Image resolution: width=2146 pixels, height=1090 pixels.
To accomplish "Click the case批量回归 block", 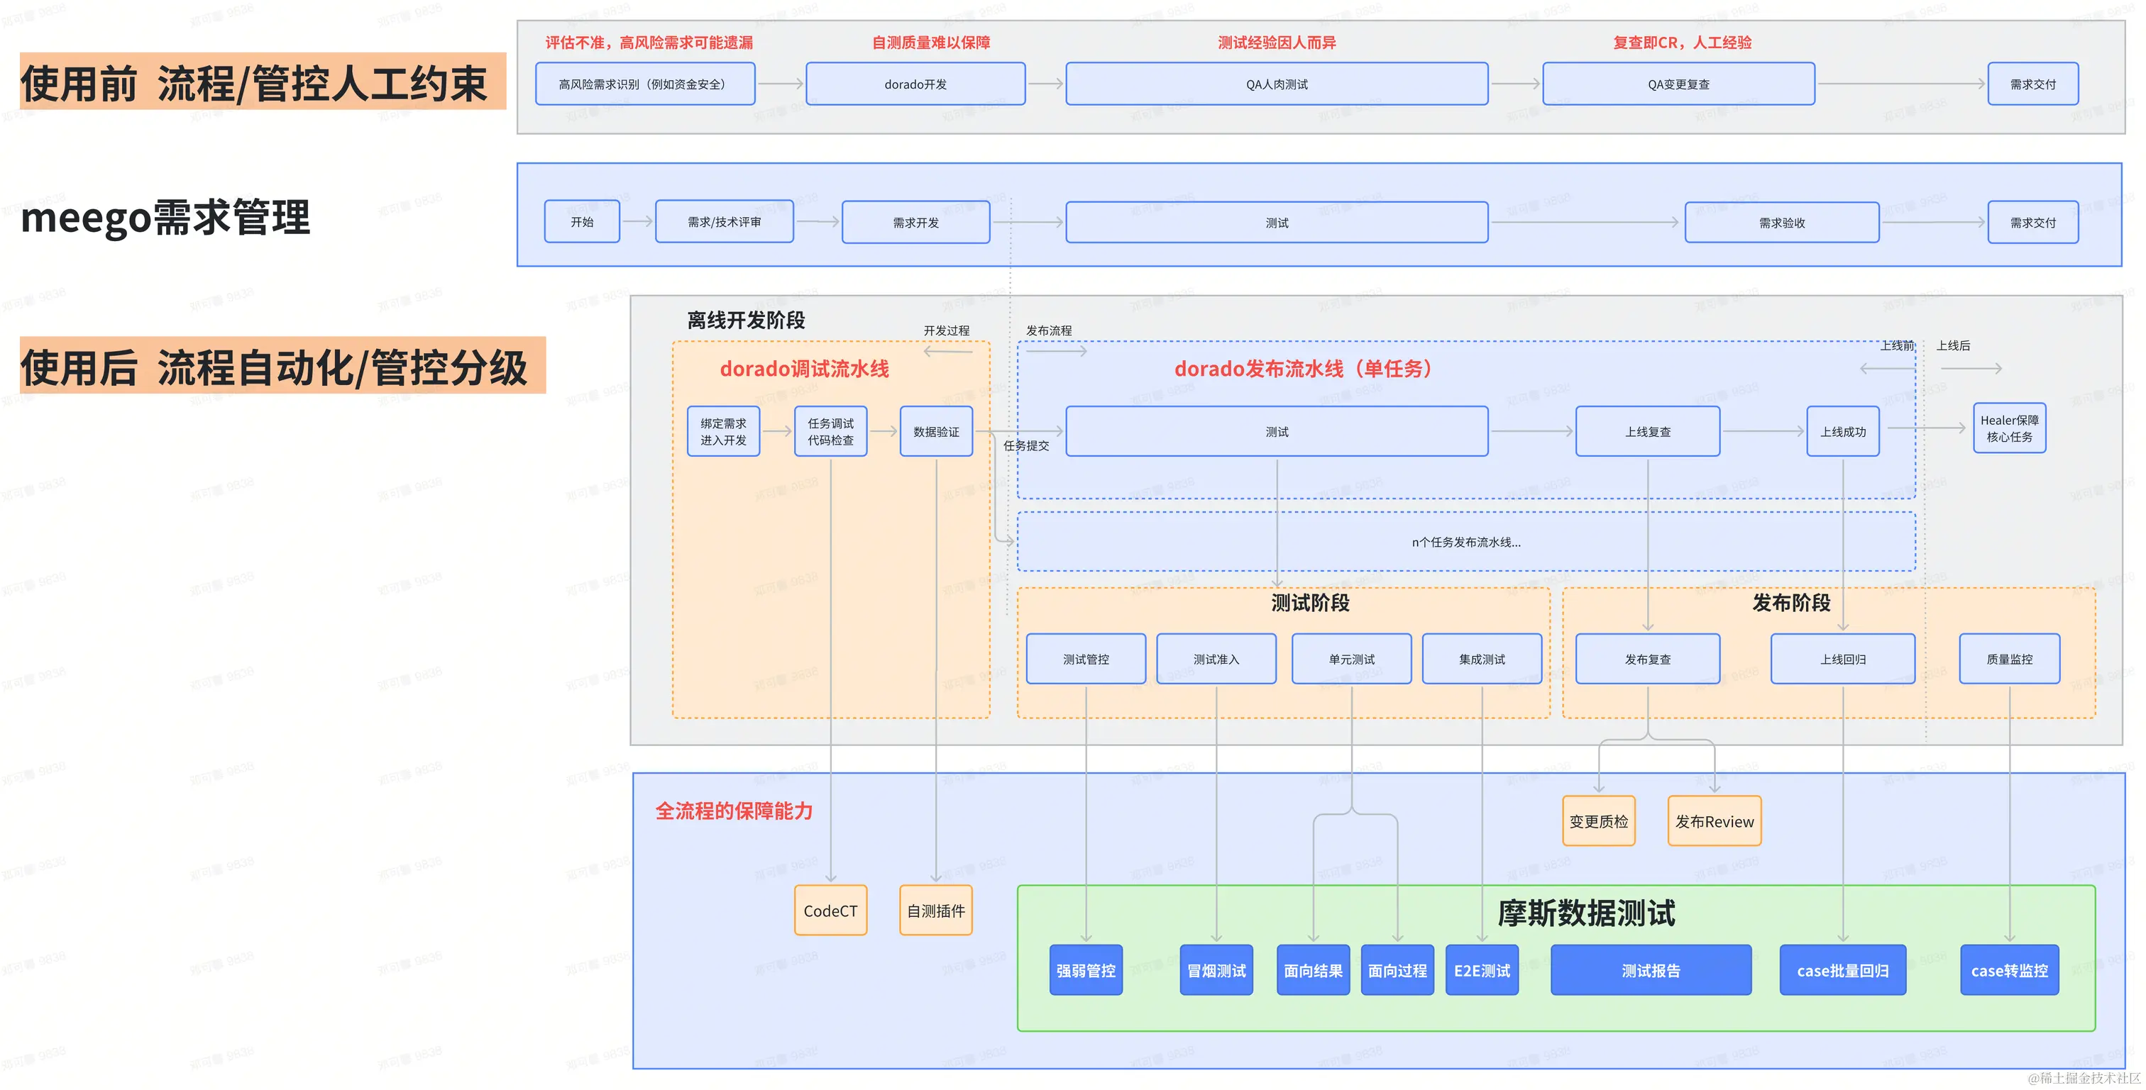I will tap(1842, 970).
